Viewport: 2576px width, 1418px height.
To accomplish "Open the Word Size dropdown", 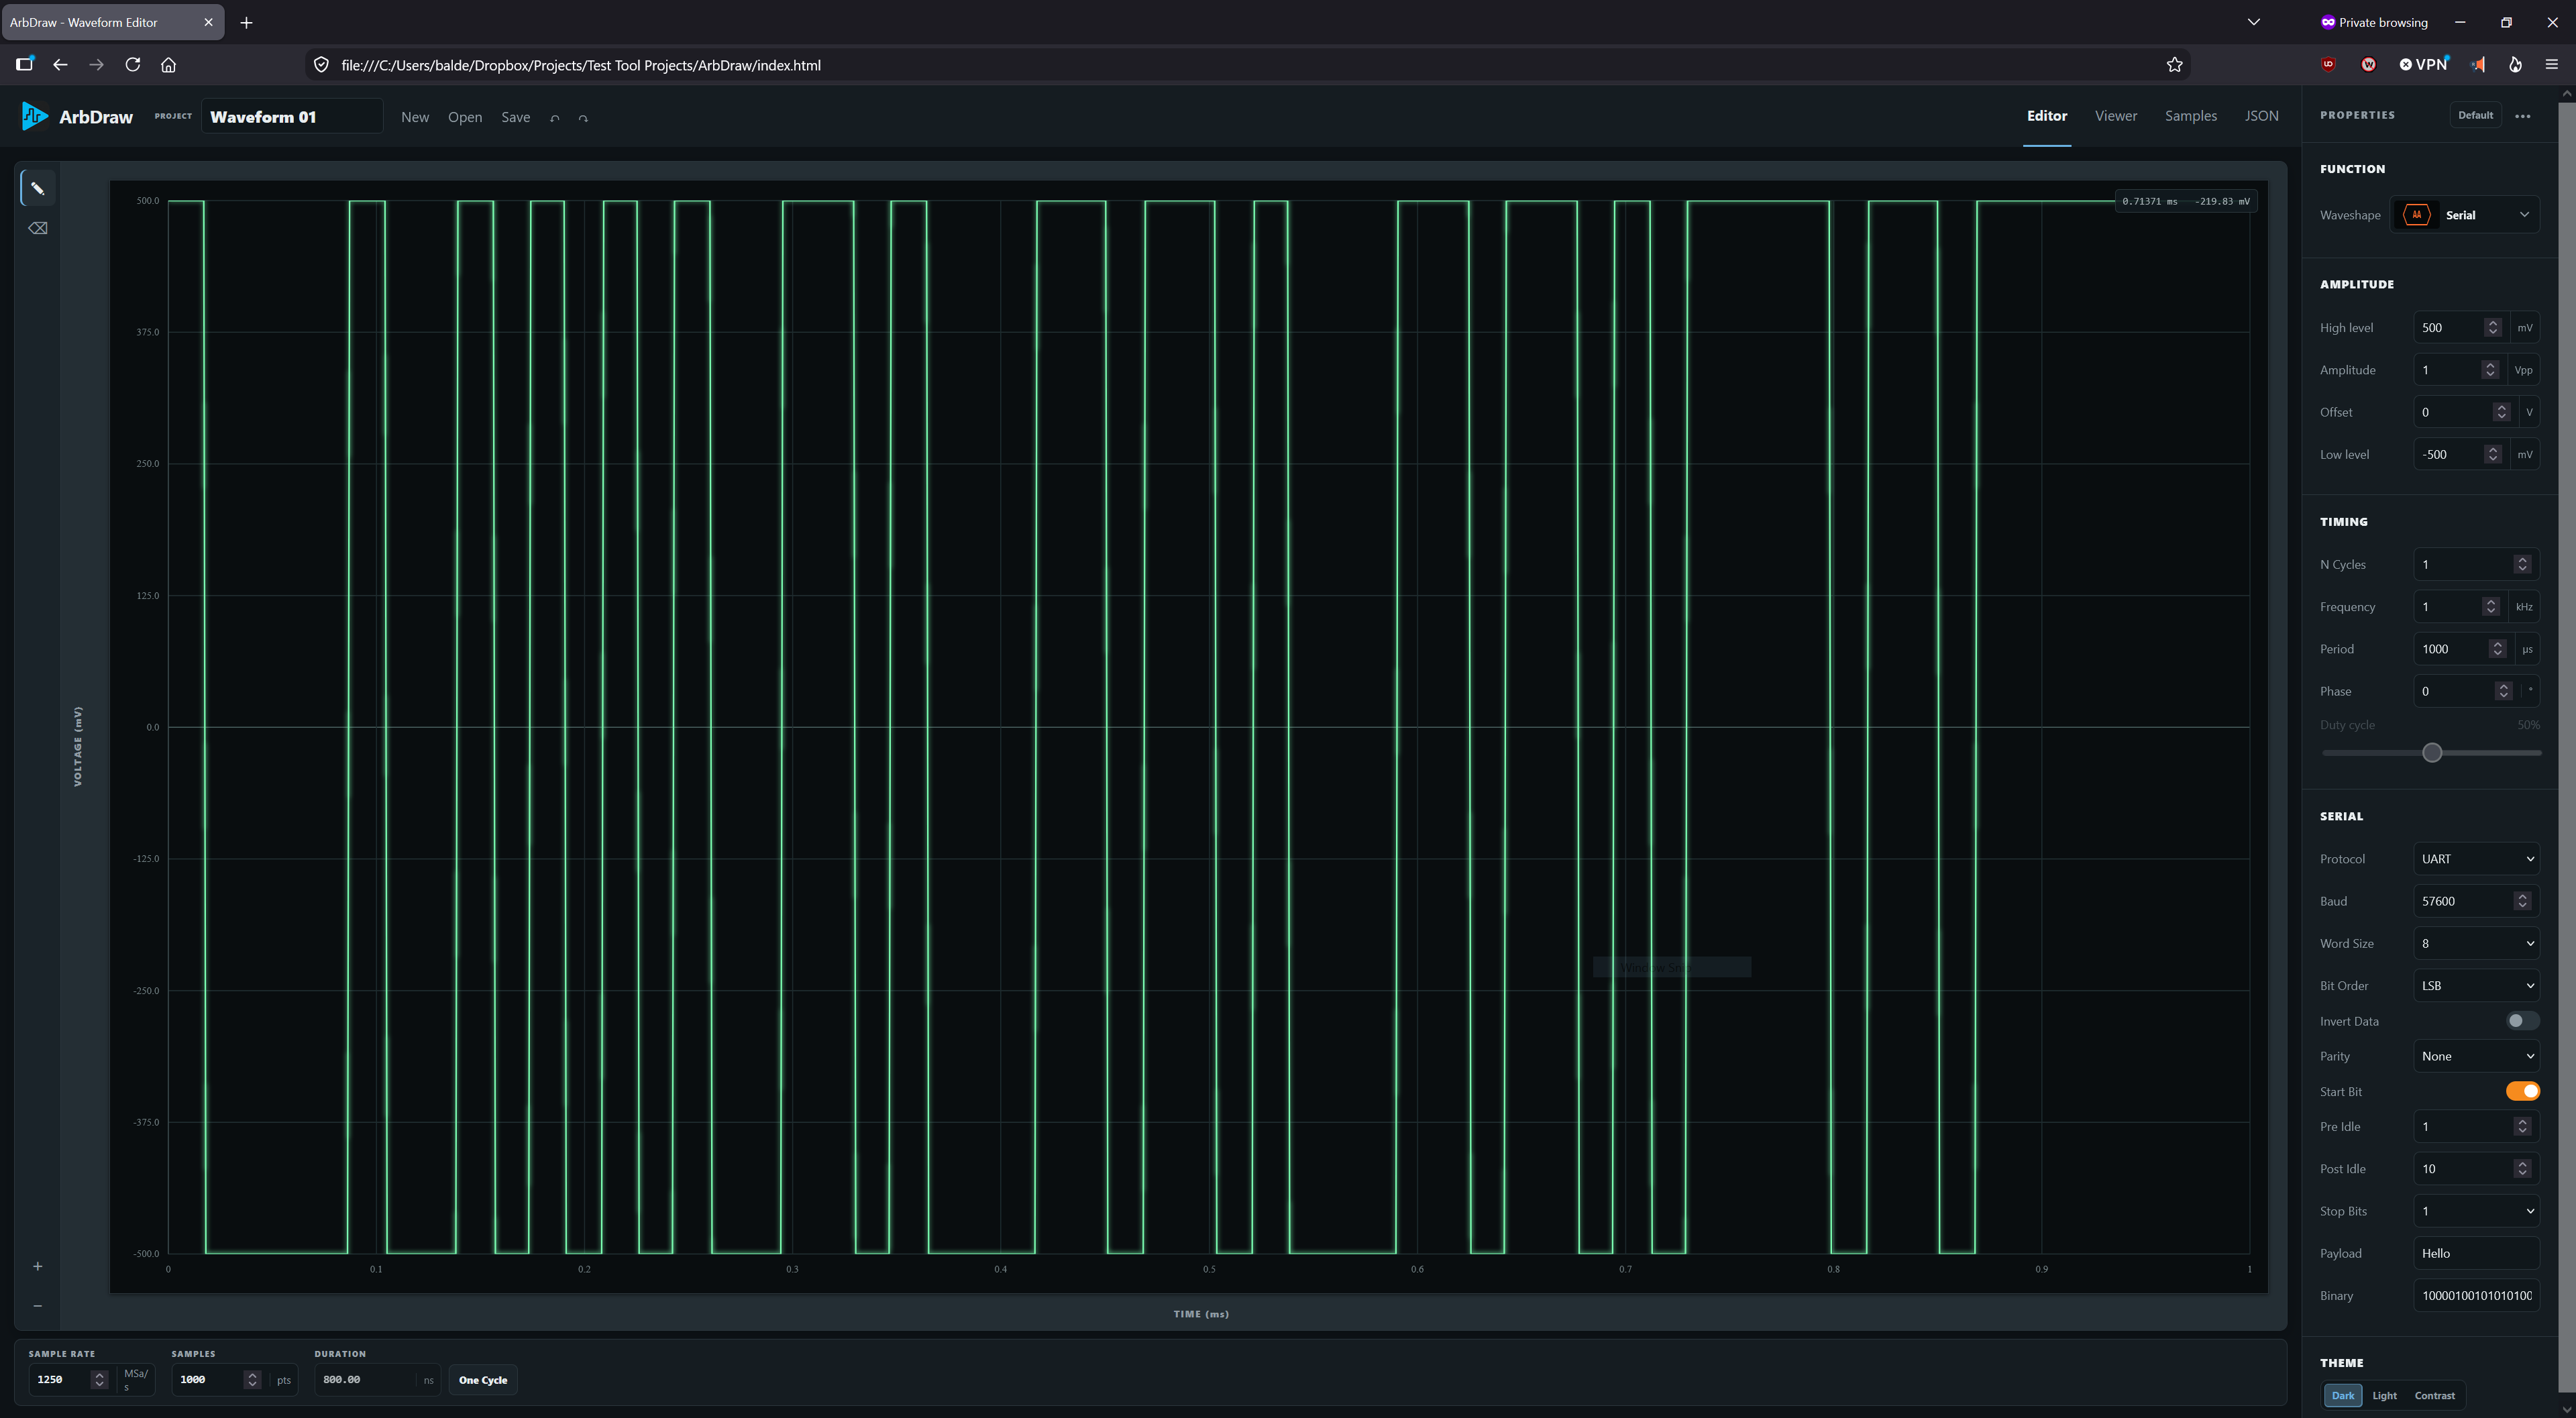I will point(2476,943).
